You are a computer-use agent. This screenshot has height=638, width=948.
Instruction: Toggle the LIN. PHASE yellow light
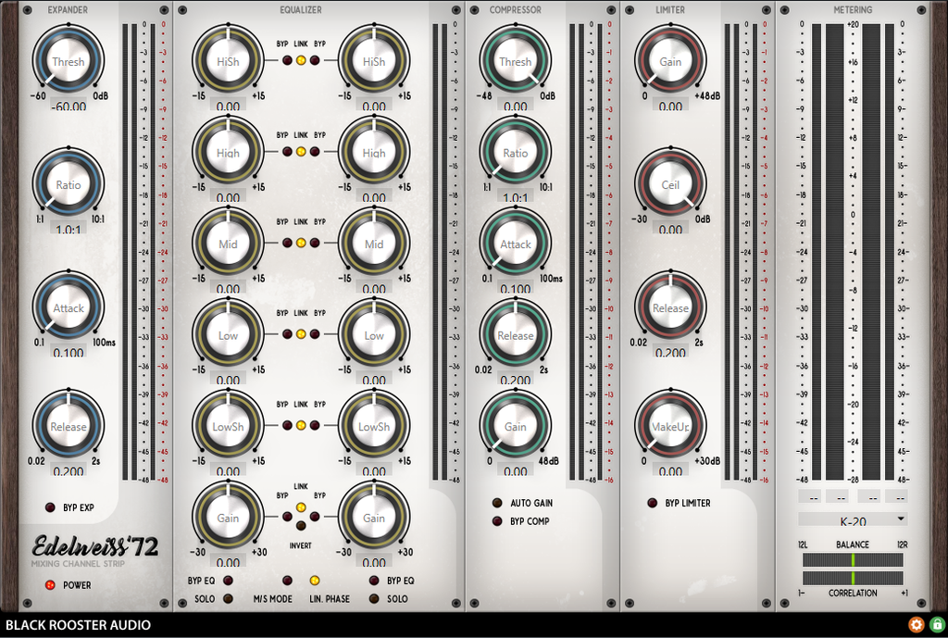(x=315, y=581)
